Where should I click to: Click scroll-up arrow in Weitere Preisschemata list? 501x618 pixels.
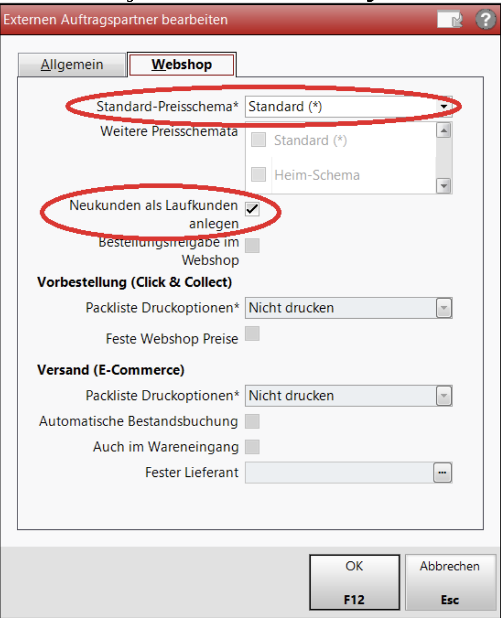[x=444, y=130]
